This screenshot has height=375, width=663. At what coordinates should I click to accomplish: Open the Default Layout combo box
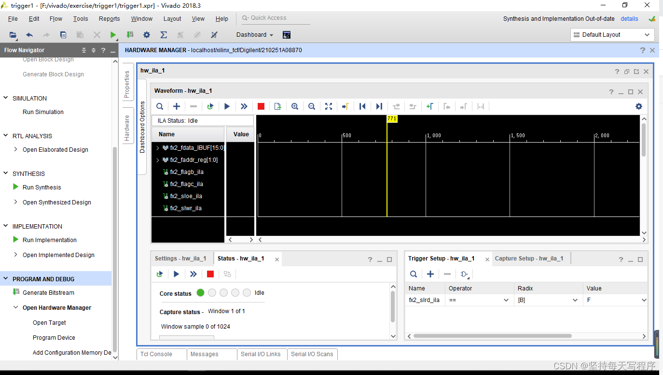click(x=612, y=35)
